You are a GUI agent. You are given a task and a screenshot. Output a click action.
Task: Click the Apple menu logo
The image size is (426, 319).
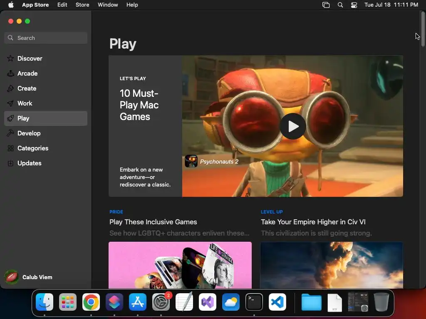11,5
